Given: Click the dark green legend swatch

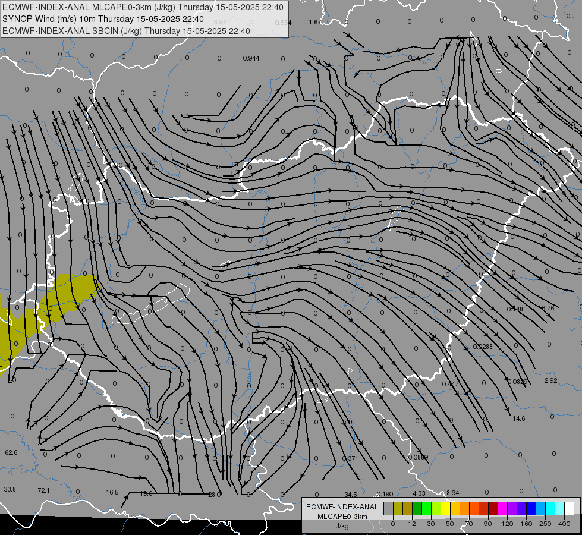Looking at the screenshot, I should [x=417, y=508].
